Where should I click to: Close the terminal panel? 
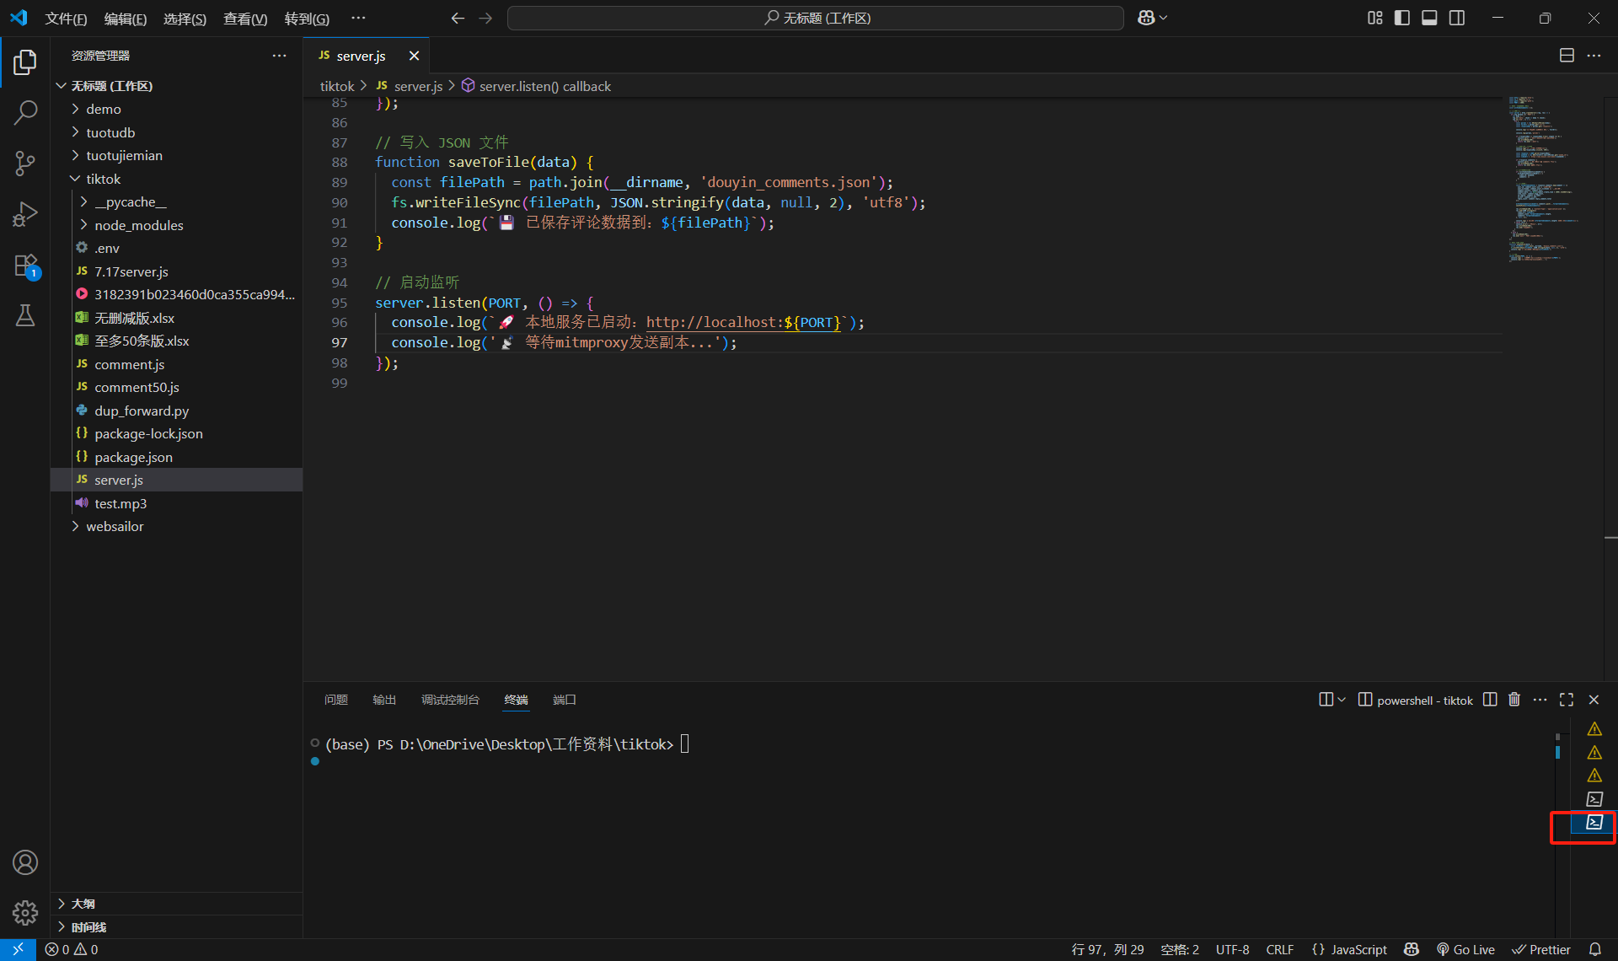1594,700
